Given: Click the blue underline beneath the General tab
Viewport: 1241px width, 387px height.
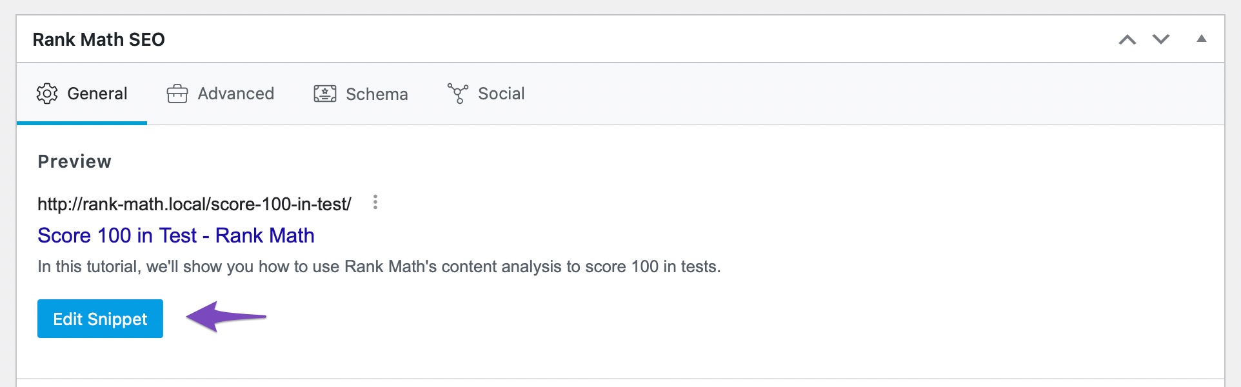Looking at the screenshot, I should pos(82,123).
